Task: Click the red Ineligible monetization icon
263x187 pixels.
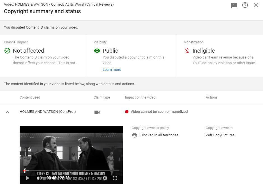Action: click(x=187, y=51)
